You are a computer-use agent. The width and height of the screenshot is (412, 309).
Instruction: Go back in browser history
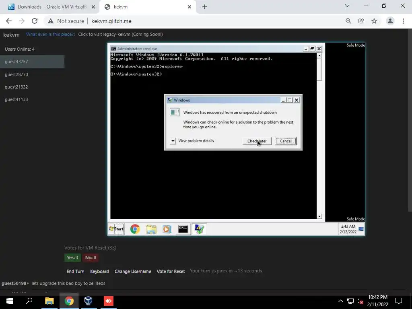pos(9,21)
